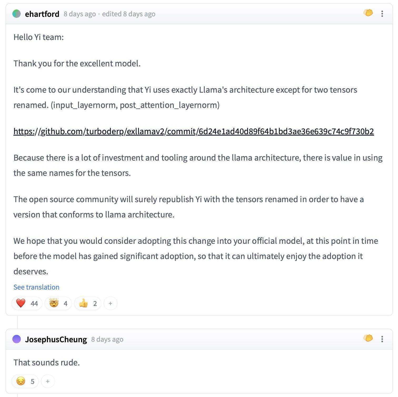The height and width of the screenshot is (397, 398).
Task: Add a new reaction to JosephusCheung's reply
Action: [x=48, y=381]
